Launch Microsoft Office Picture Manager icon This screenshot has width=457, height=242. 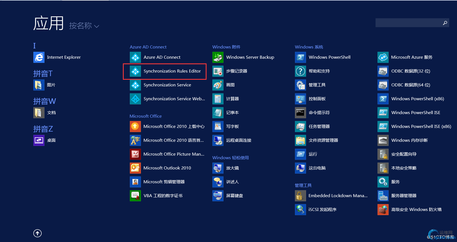[135, 154]
